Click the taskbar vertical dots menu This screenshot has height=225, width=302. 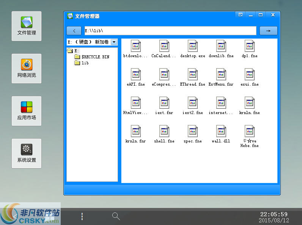(82, 216)
